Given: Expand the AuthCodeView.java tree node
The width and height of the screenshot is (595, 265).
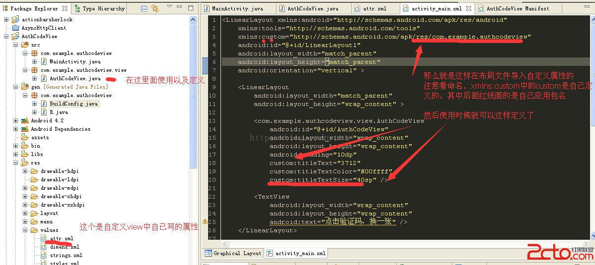Looking at the screenshot, I should point(35,78).
